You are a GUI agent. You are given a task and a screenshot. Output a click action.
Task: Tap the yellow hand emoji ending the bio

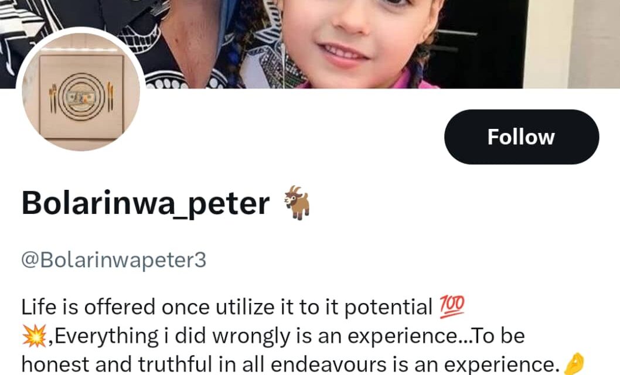coord(573,363)
